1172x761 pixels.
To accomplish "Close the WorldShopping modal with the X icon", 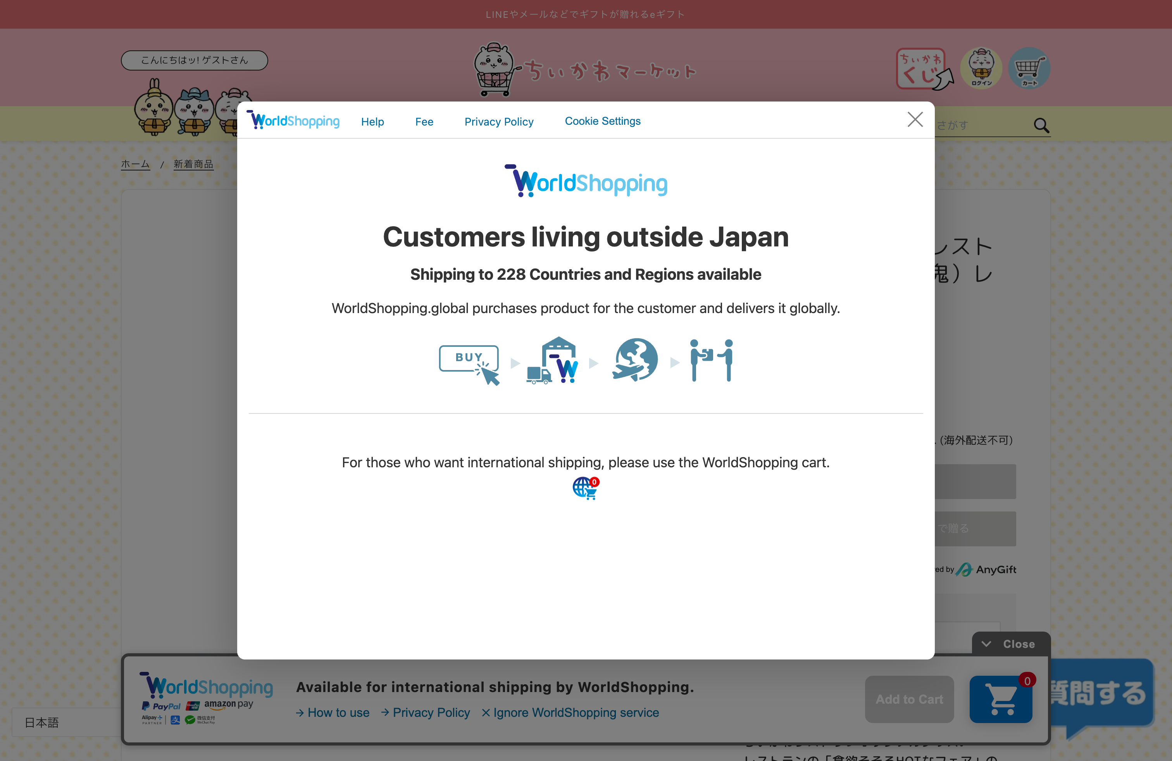I will click(x=914, y=120).
